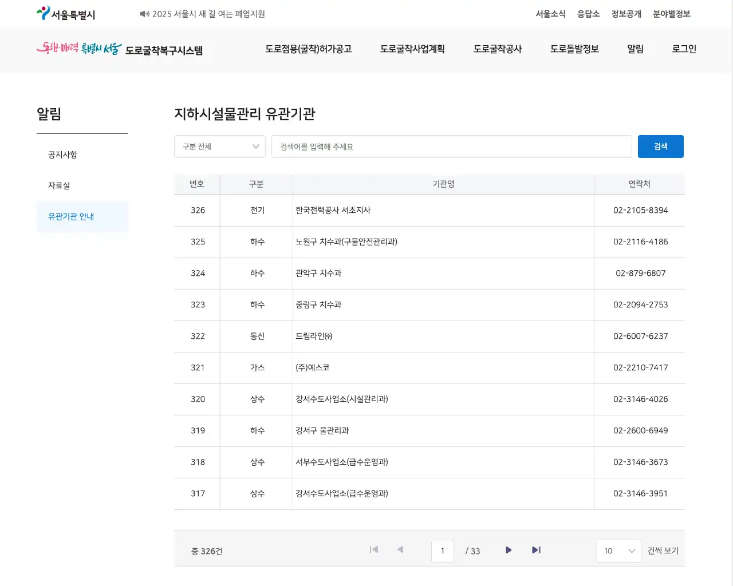Click the page number input box
Image resolution: width=733 pixels, height=586 pixels.
coord(443,551)
